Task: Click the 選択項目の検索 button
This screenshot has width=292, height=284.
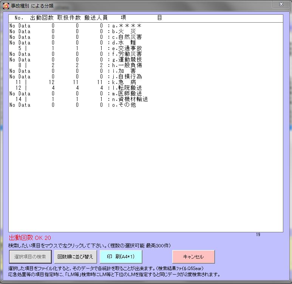Action: point(30,257)
